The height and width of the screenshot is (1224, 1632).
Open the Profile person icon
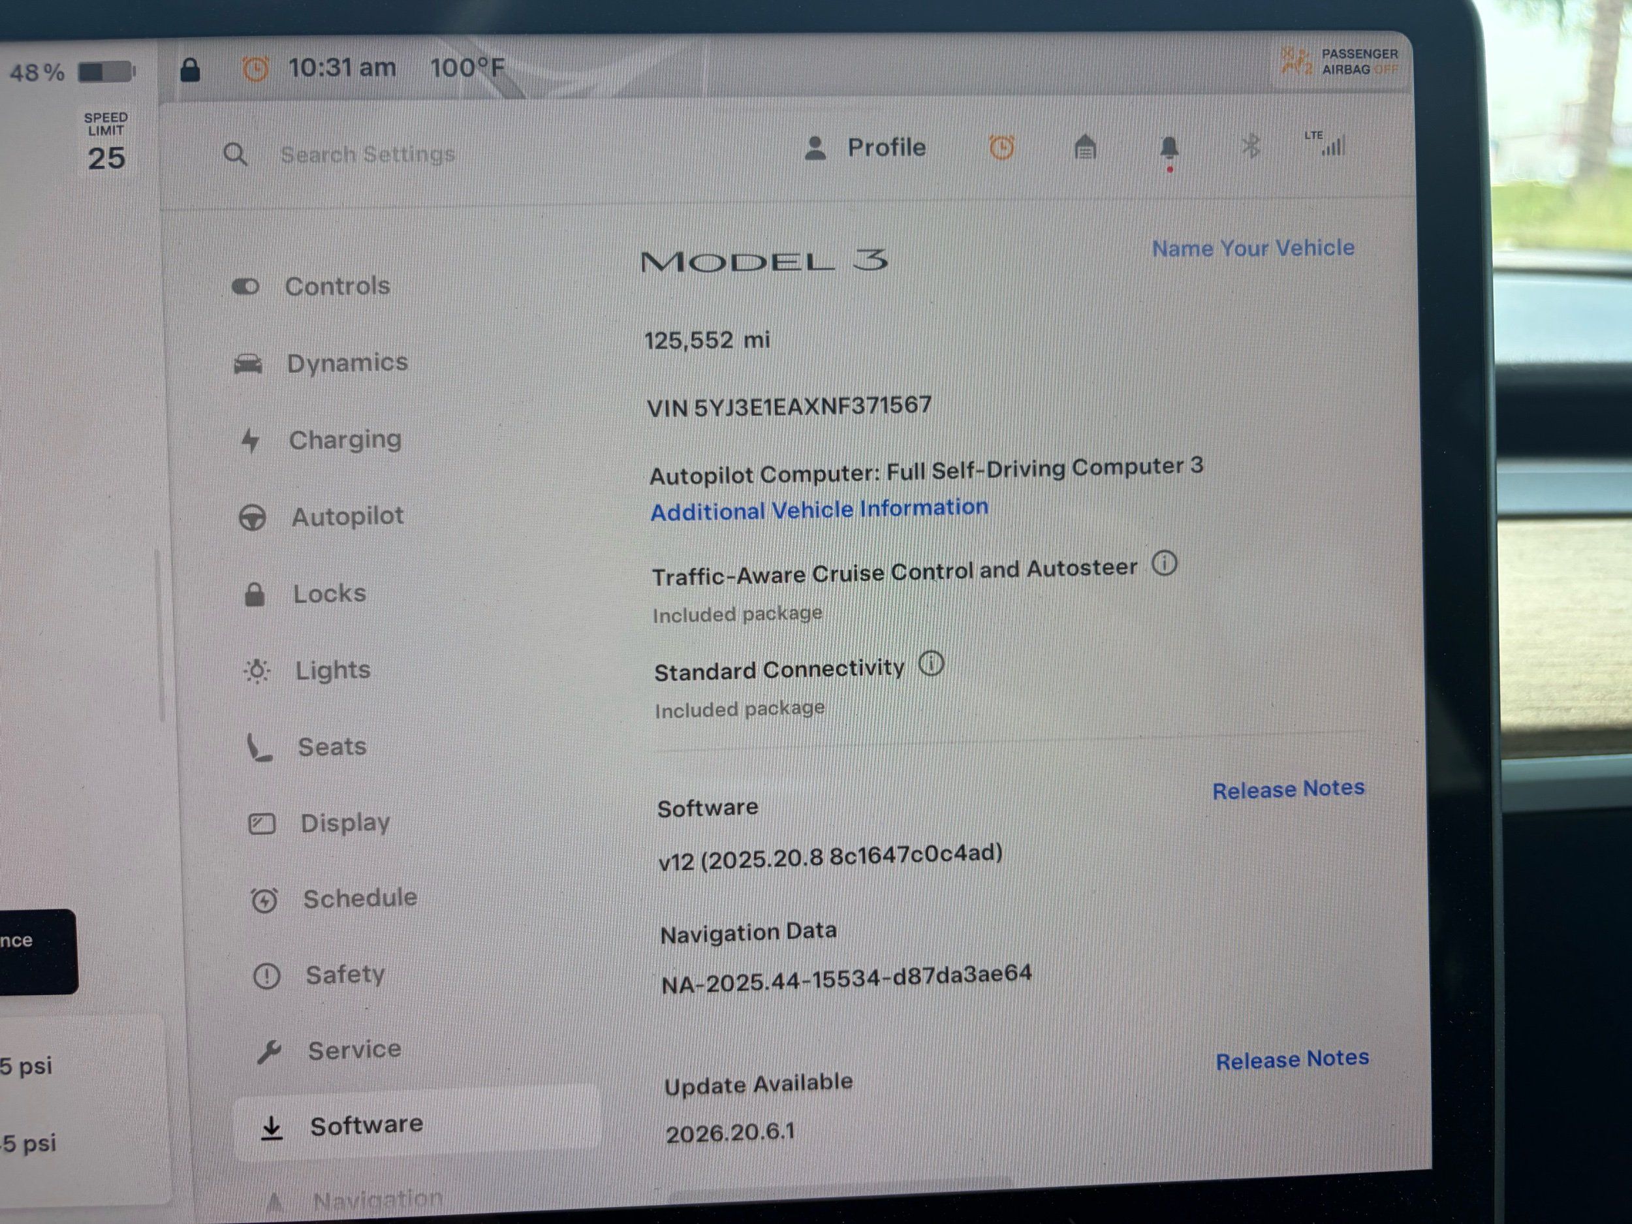pos(815,148)
